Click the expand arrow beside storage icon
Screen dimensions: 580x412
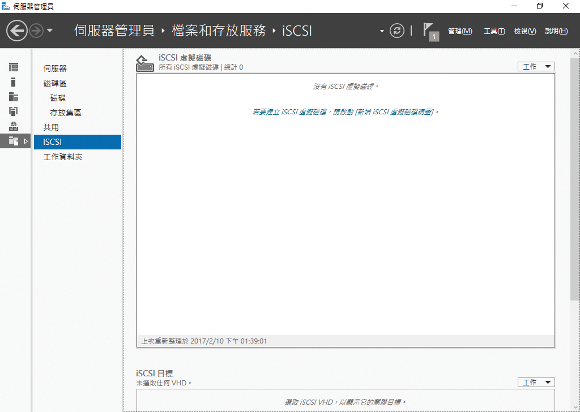click(x=26, y=141)
